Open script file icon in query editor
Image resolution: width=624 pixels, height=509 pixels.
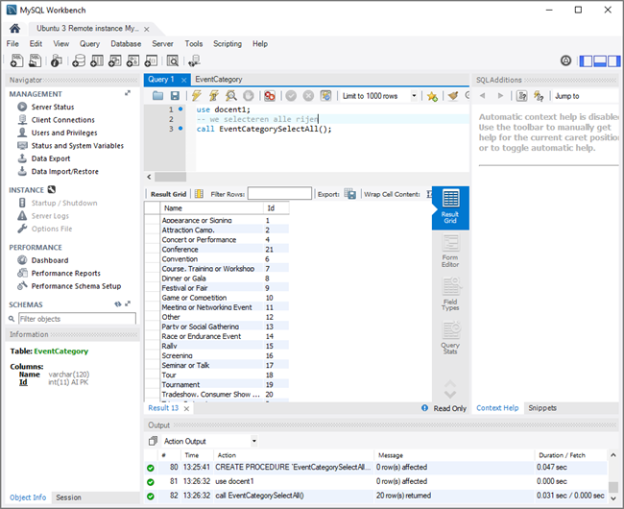(157, 95)
